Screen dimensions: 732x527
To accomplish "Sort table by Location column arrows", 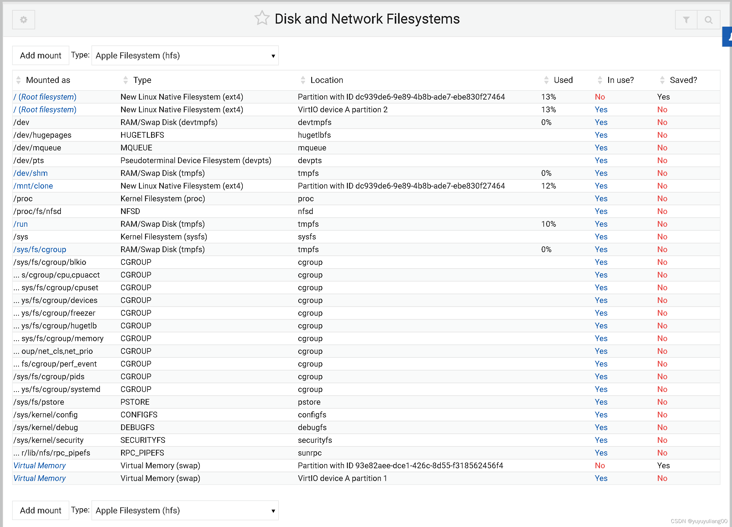I will [303, 80].
